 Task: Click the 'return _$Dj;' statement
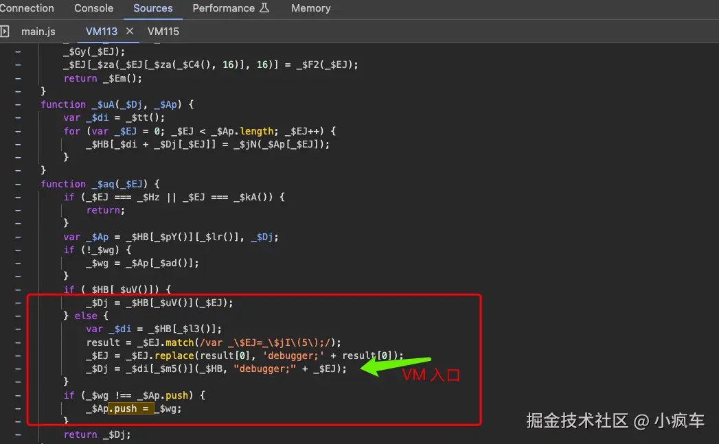(98, 435)
